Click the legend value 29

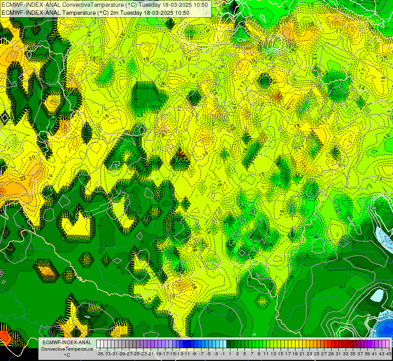[x=331, y=354]
